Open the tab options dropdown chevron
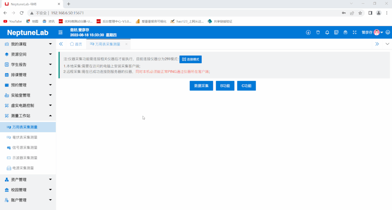This screenshot has width=392, height=210. [x=387, y=44]
